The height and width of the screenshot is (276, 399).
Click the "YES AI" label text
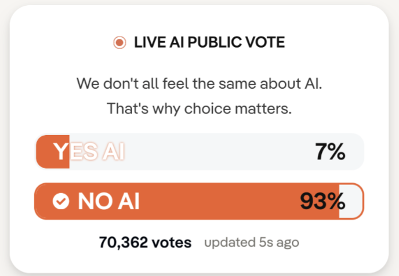[x=89, y=152]
